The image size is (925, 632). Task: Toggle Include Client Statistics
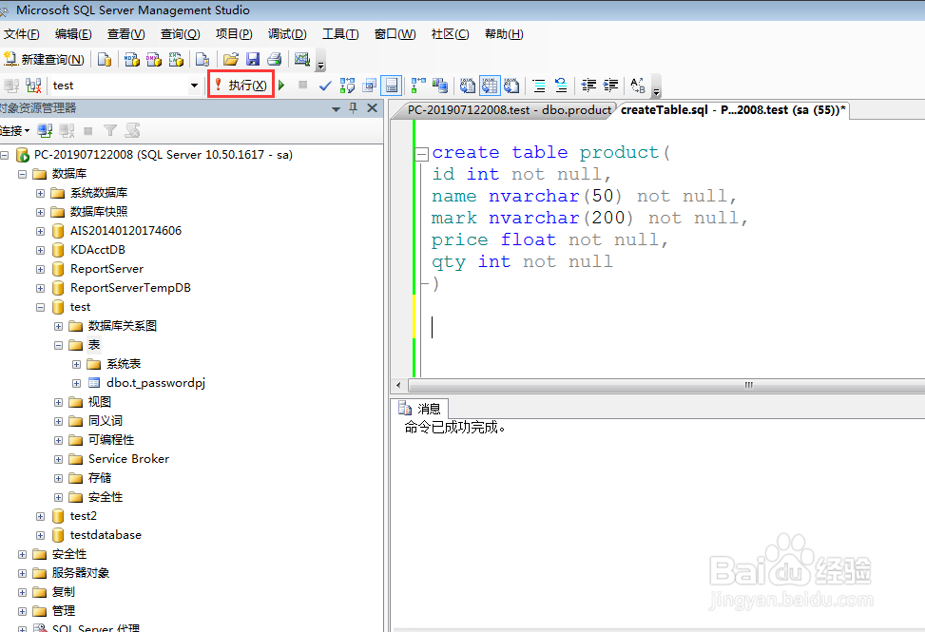[440, 86]
